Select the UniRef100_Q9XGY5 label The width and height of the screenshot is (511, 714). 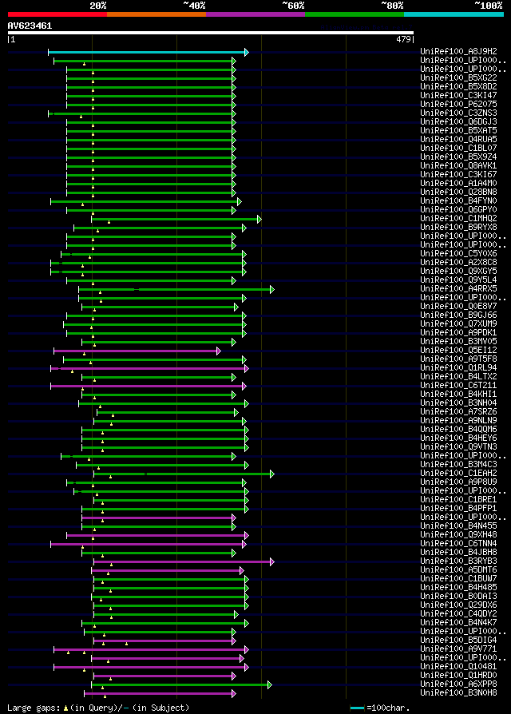[458, 272]
